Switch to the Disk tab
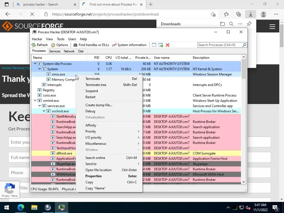This screenshot has width=284, height=213. pos(81,51)
